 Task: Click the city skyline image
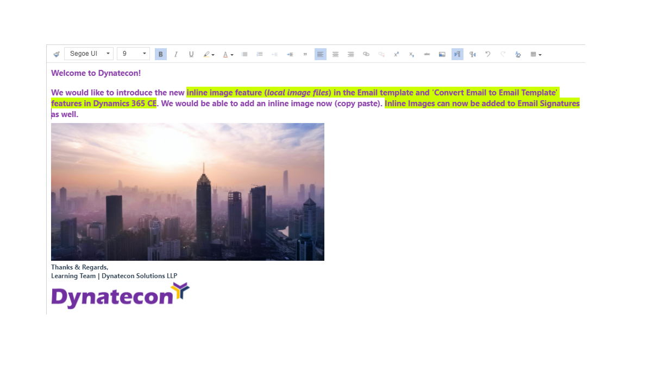(187, 191)
